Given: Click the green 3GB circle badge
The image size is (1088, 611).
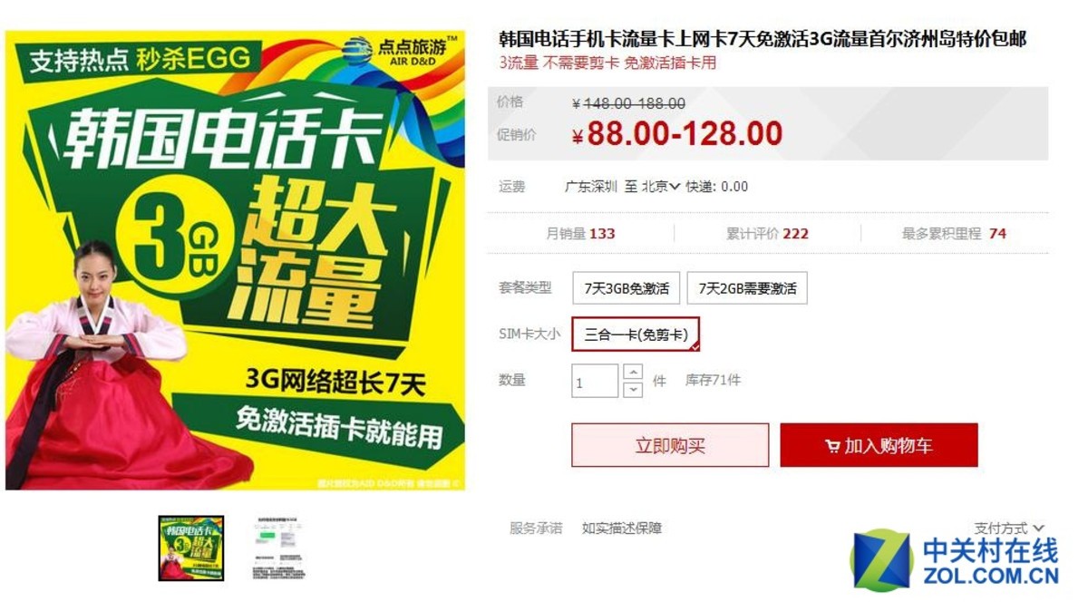Looking at the screenshot, I should tap(180, 237).
